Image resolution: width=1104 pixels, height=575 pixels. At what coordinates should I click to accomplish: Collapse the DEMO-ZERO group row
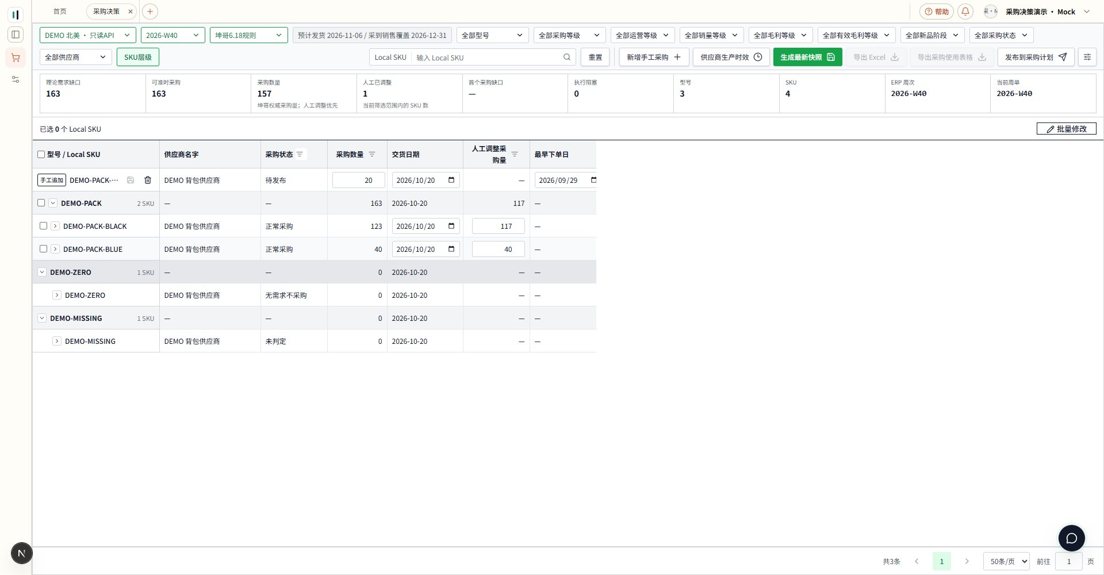click(42, 272)
